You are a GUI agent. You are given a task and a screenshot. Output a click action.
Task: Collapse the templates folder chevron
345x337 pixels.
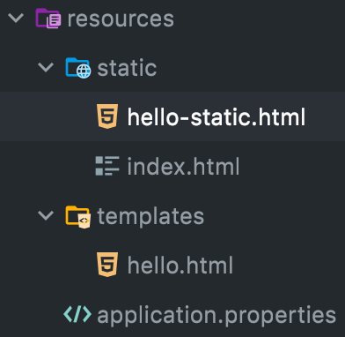[x=46, y=216]
